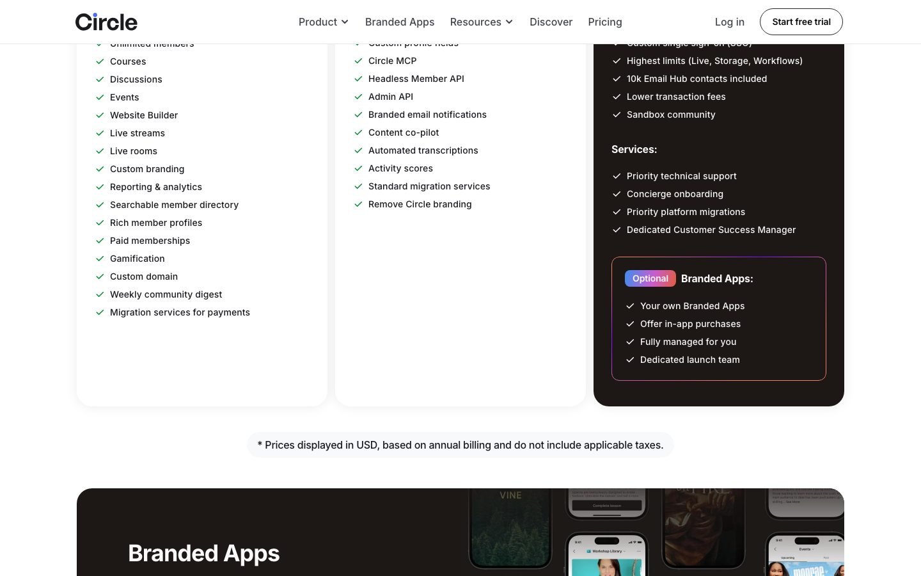The width and height of the screenshot is (921, 576).
Task: Click the checkmark beside Live streams
Action: click(x=100, y=133)
